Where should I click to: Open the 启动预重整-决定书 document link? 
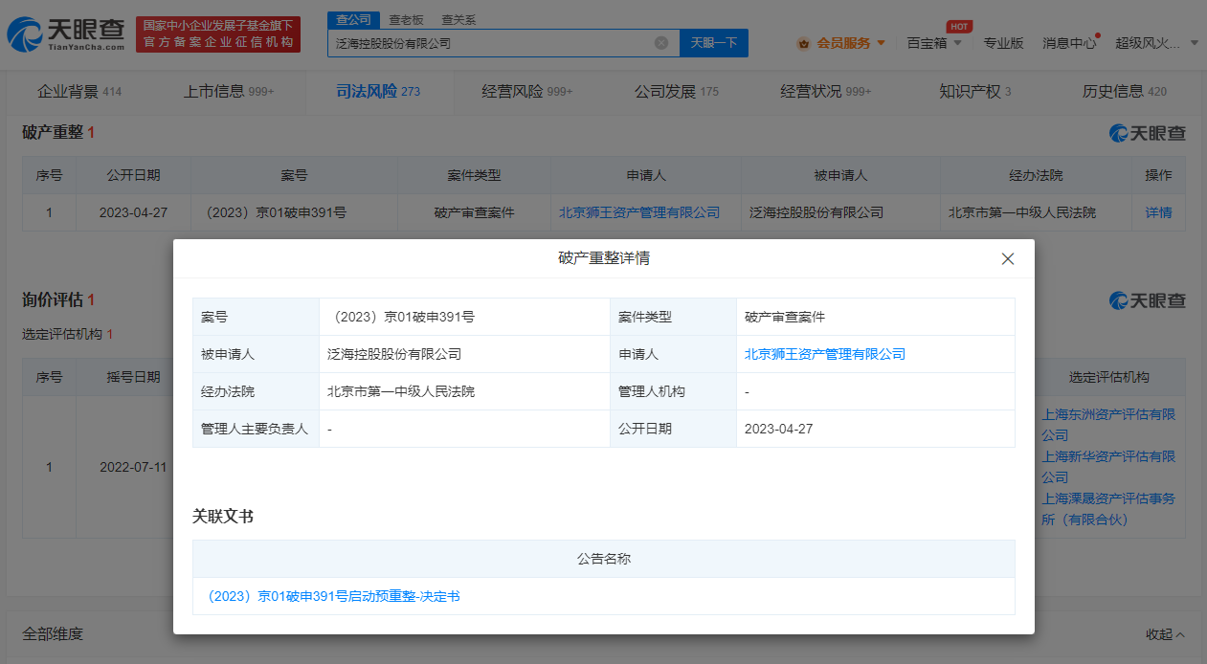point(333,596)
